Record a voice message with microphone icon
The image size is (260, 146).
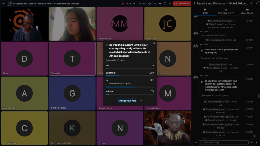click(x=257, y=143)
